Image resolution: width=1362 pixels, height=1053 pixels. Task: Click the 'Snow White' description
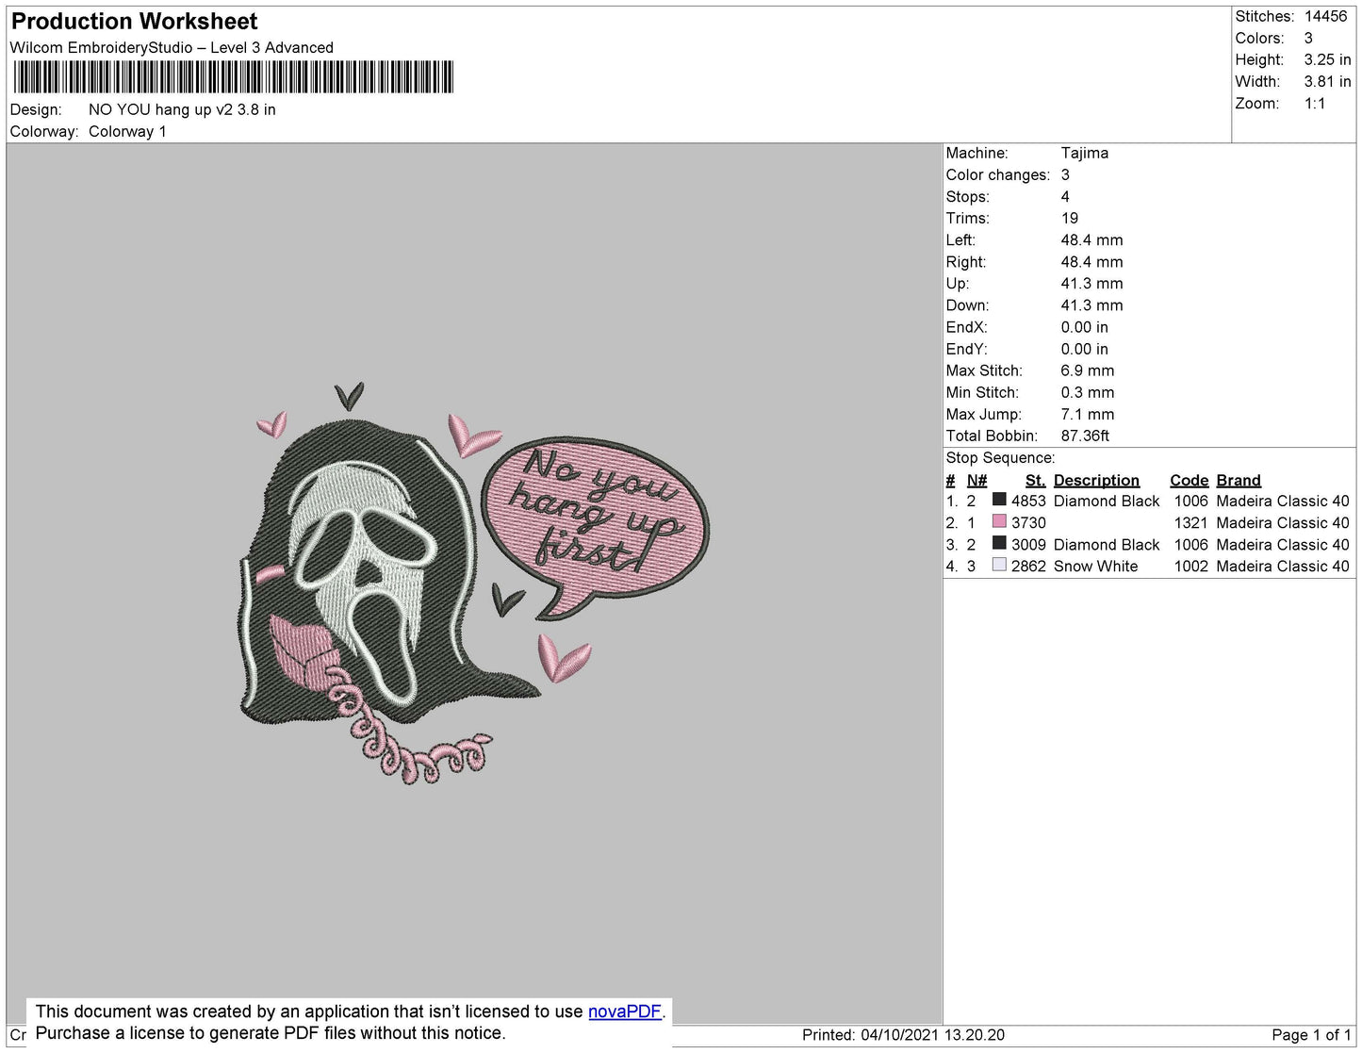coord(1095,567)
